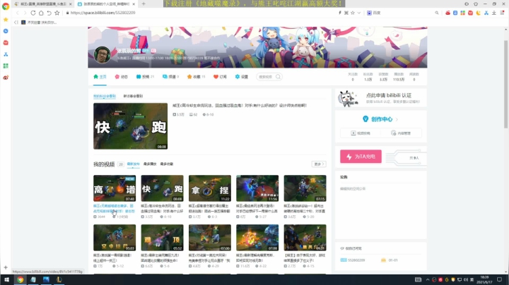Click the bilibili certification application banner
The image size is (509, 285).
tap(381, 98)
